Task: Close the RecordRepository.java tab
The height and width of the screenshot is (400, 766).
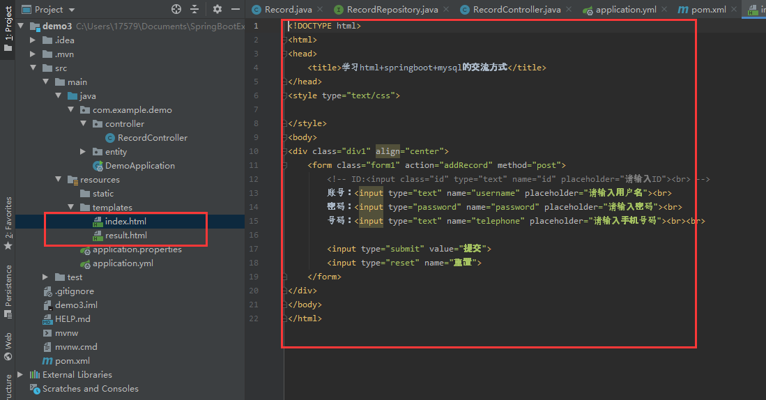Action: [447, 9]
